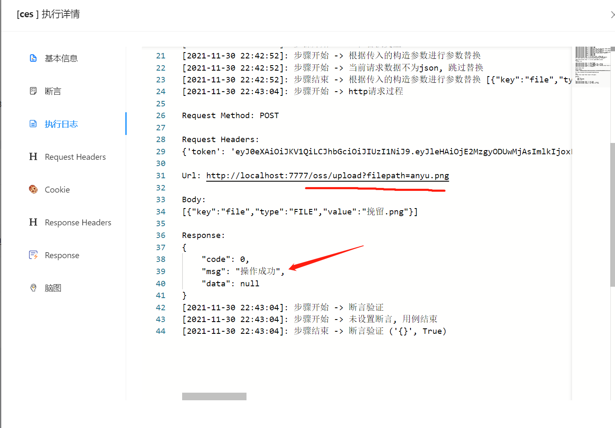Open the 脑图 tab
Viewport: 615px width, 428px height.
pyautogui.click(x=53, y=288)
